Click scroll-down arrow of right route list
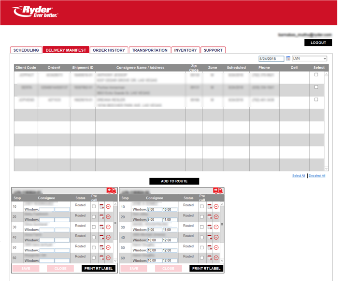This screenshot has width=341, height=287. (222, 261)
